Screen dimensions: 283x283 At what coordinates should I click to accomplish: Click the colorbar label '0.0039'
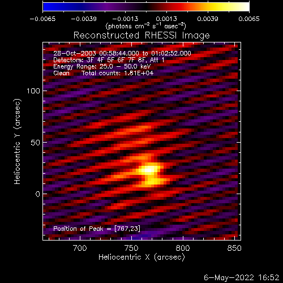coord(208,19)
